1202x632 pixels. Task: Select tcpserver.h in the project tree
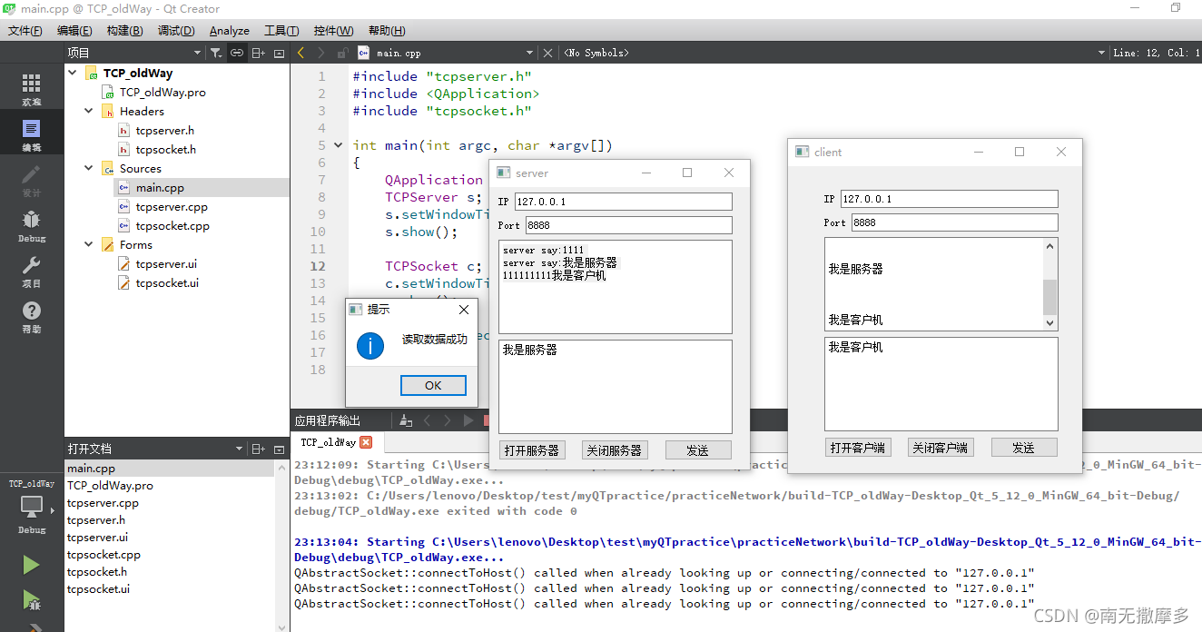click(x=164, y=130)
